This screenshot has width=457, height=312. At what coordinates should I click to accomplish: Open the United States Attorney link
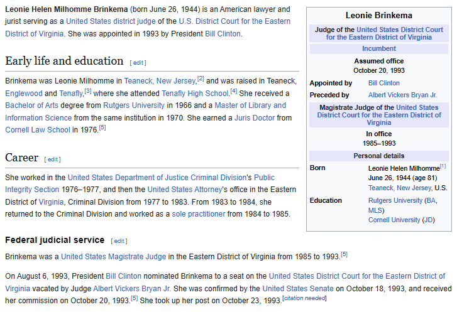click(x=185, y=190)
